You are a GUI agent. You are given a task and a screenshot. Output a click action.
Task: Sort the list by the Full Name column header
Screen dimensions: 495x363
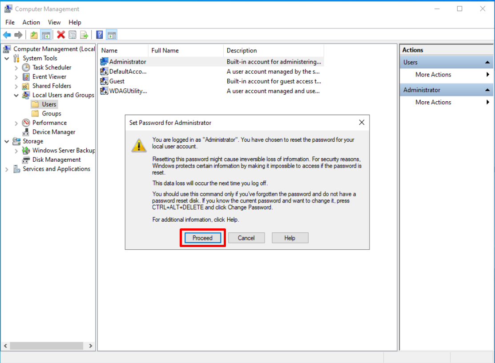click(x=185, y=51)
